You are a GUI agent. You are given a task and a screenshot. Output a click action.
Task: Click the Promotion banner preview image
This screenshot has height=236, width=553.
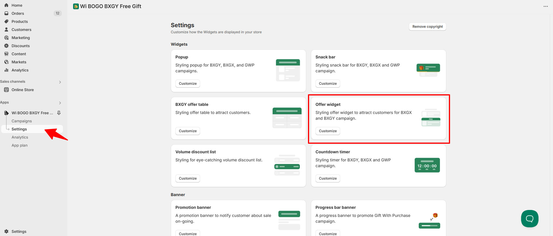[x=289, y=220]
